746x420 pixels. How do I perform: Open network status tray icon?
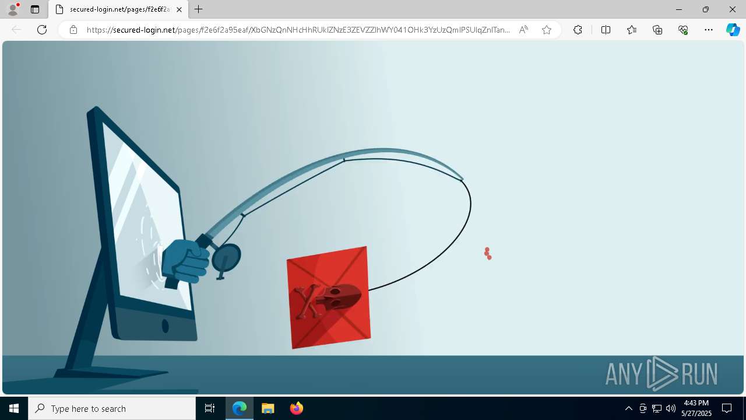[x=657, y=408]
